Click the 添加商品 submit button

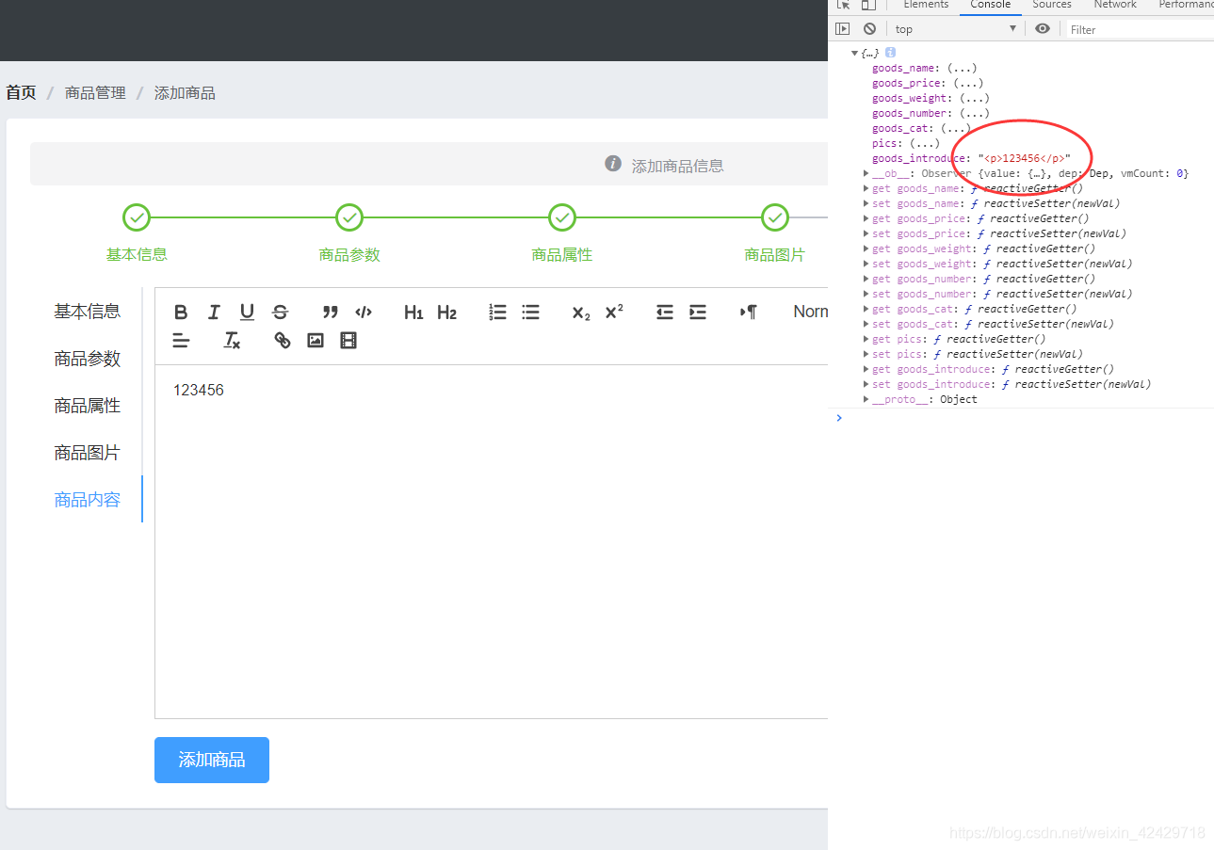212,760
